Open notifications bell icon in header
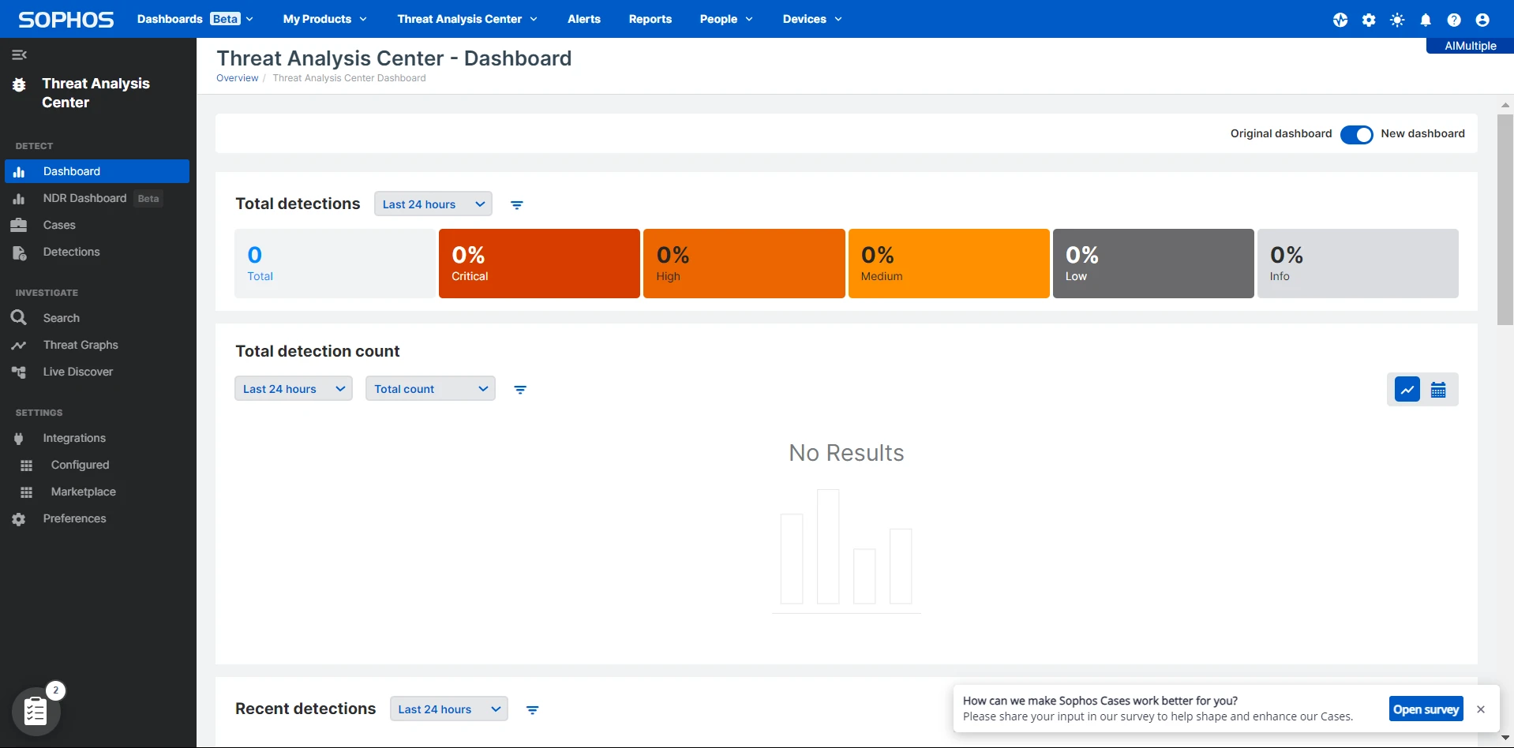The width and height of the screenshot is (1514, 748). (x=1426, y=20)
